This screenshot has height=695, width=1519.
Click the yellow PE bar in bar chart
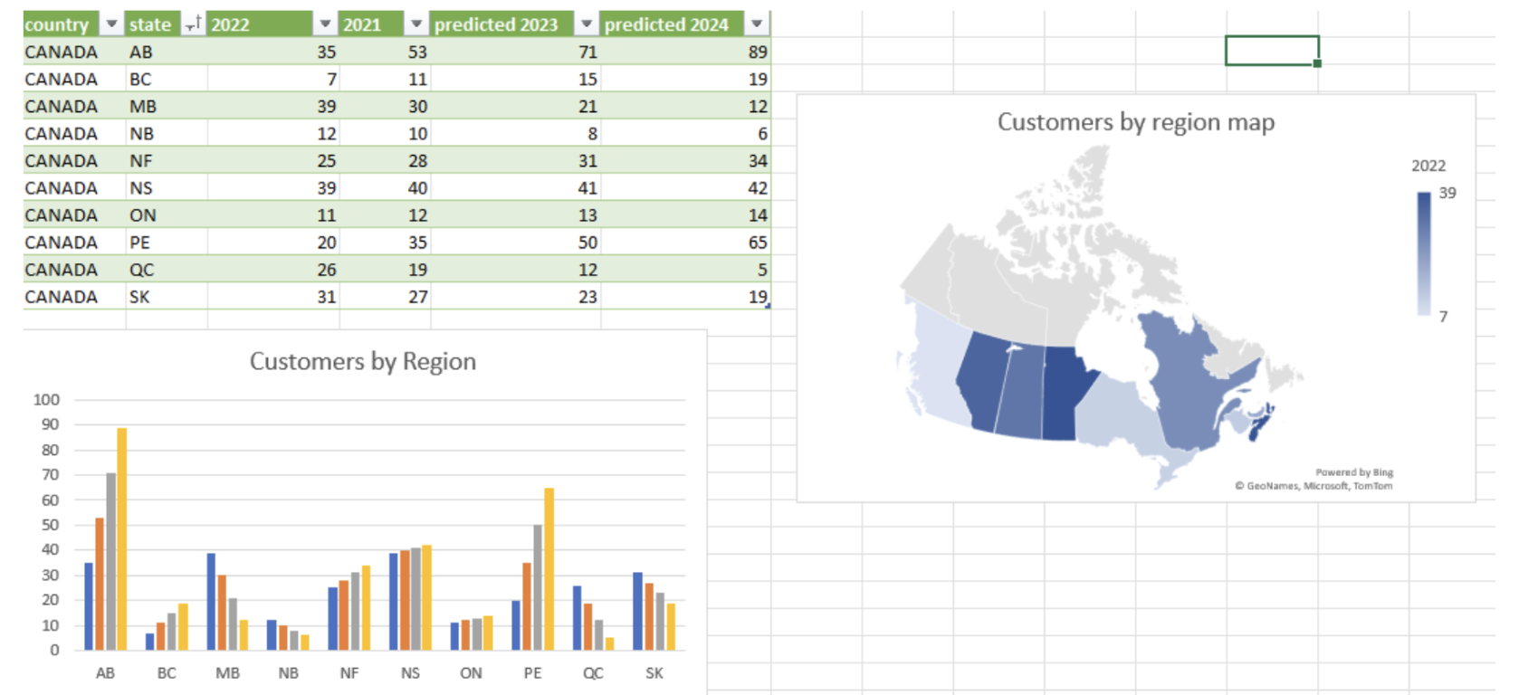[x=549, y=568]
